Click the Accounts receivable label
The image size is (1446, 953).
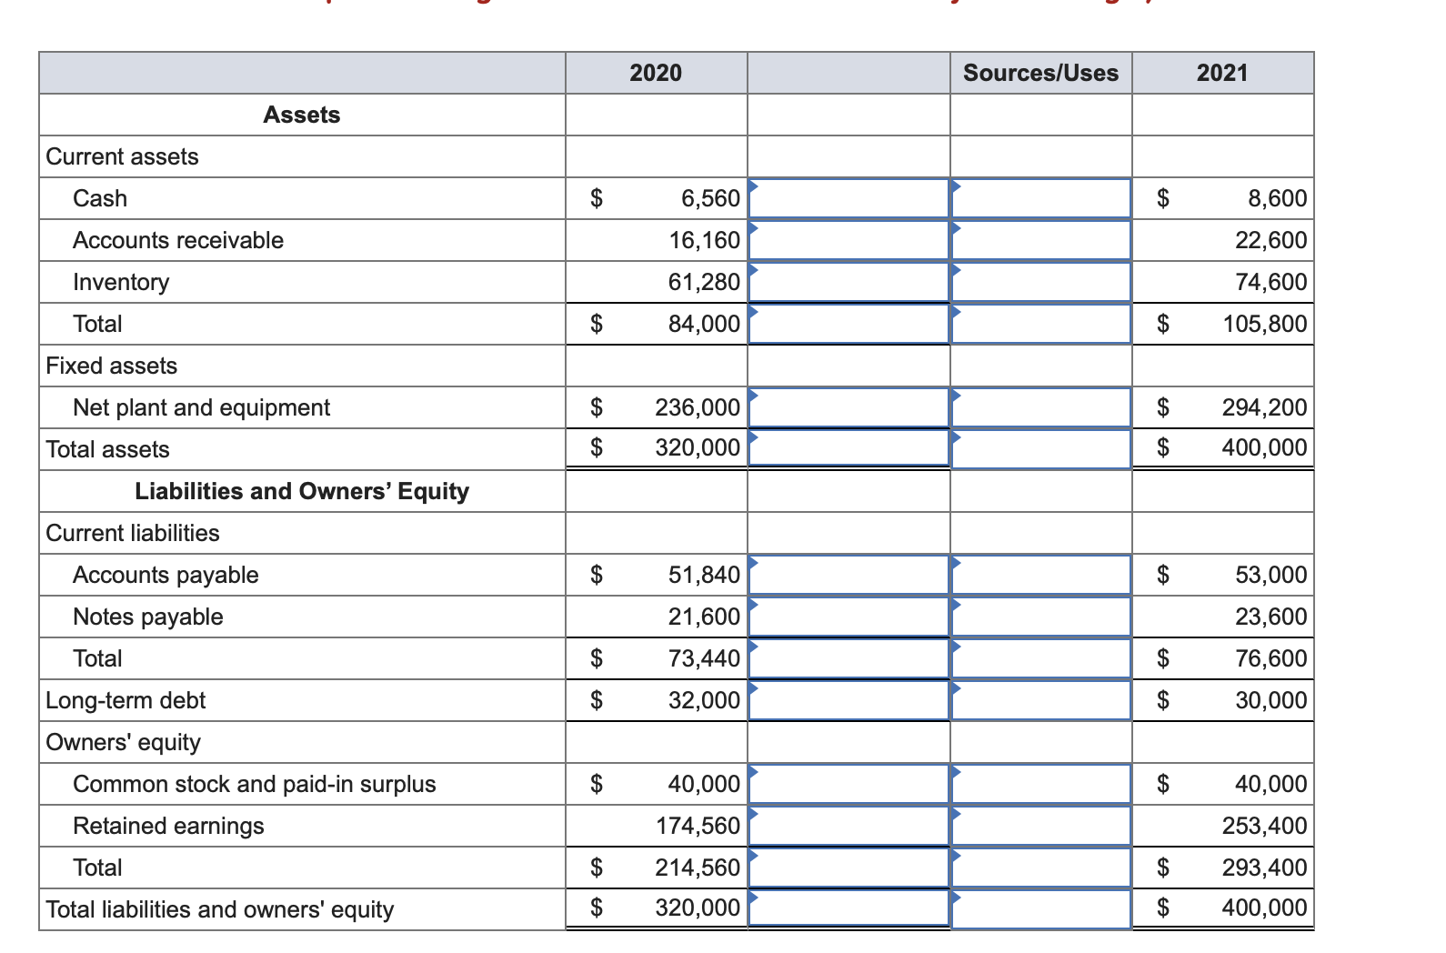[x=178, y=240]
